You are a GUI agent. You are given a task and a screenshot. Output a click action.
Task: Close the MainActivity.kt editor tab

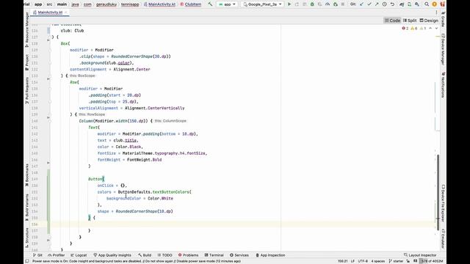[x=66, y=12]
